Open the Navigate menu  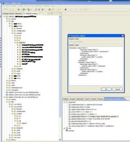(x=13, y=6)
